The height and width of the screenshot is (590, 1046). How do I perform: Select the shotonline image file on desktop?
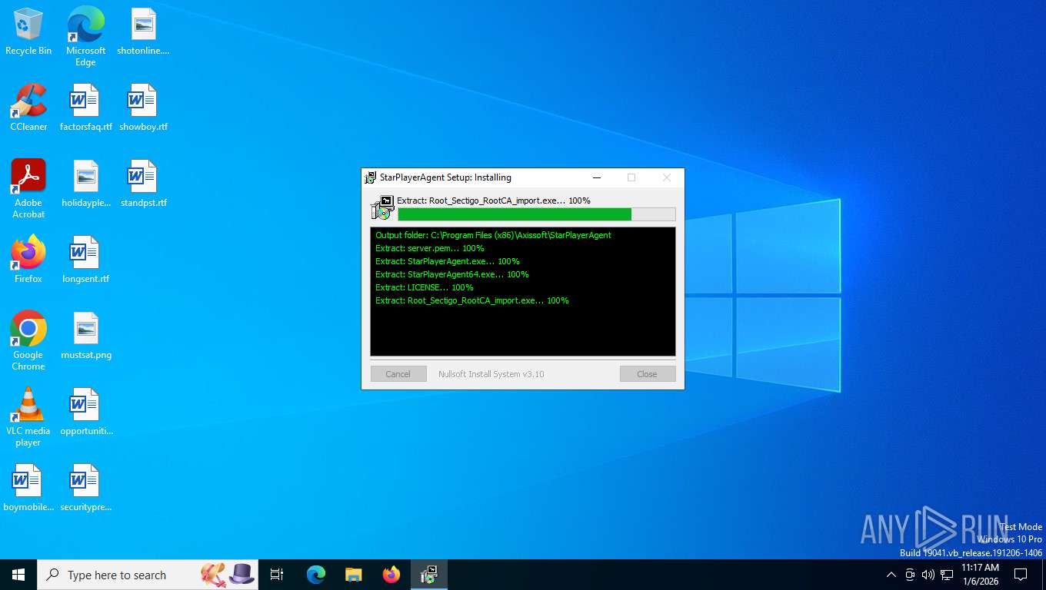(143, 31)
